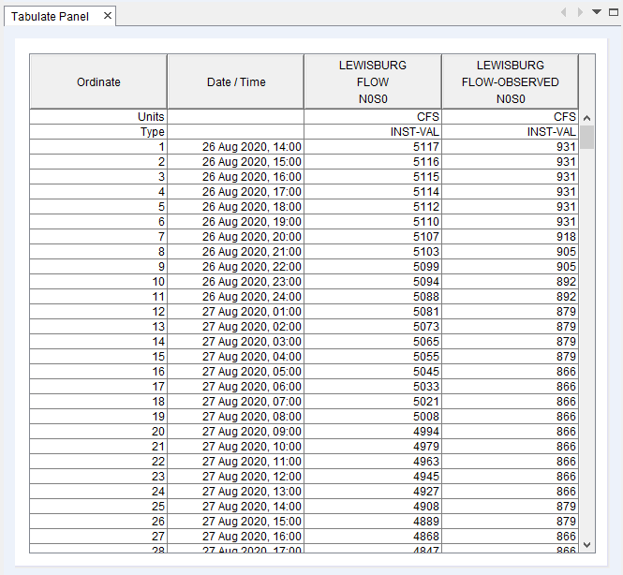Select the 27 Aug 2020, 14:00 cell
This screenshot has width=623, height=575.
click(x=236, y=507)
